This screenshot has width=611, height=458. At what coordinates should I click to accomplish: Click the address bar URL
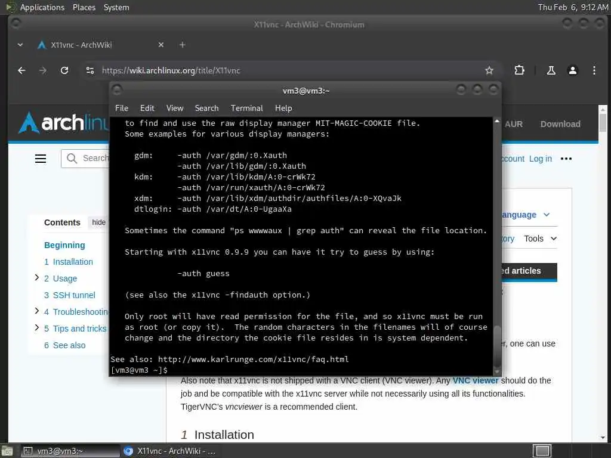coord(171,70)
